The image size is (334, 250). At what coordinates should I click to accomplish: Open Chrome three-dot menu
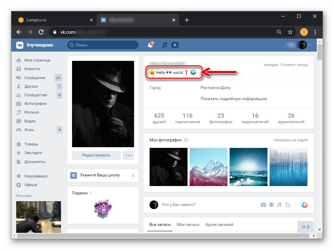tap(315, 32)
